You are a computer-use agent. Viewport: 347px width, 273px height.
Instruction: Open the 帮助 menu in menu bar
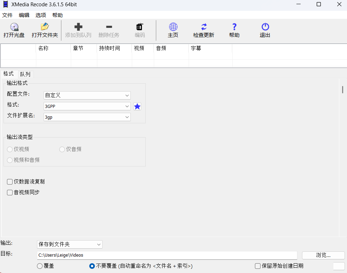click(x=58, y=15)
